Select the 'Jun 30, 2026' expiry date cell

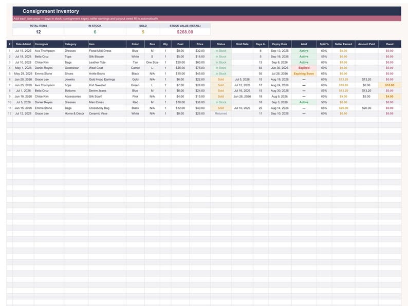280,68
